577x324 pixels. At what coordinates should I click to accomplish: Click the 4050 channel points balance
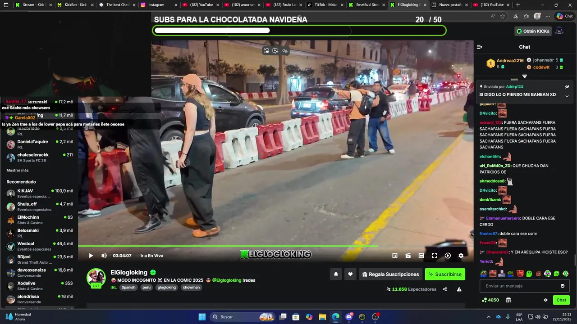(x=490, y=300)
